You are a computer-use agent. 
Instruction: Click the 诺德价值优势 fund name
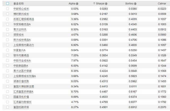[21, 81]
